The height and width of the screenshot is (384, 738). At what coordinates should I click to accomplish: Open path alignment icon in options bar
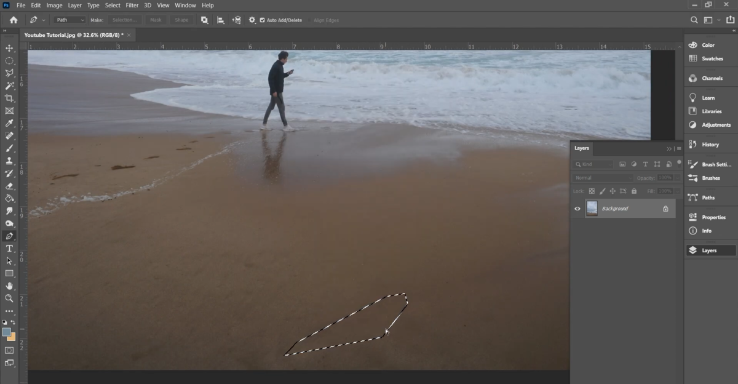click(220, 20)
